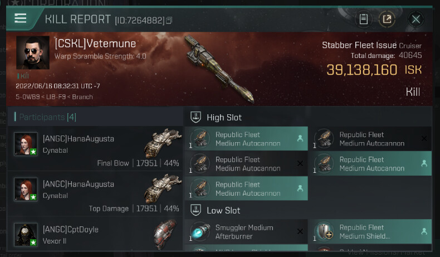The height and width of the screenshot is (257, 440).
Task: Copy the kill report ID
Action: pos(169,21)
